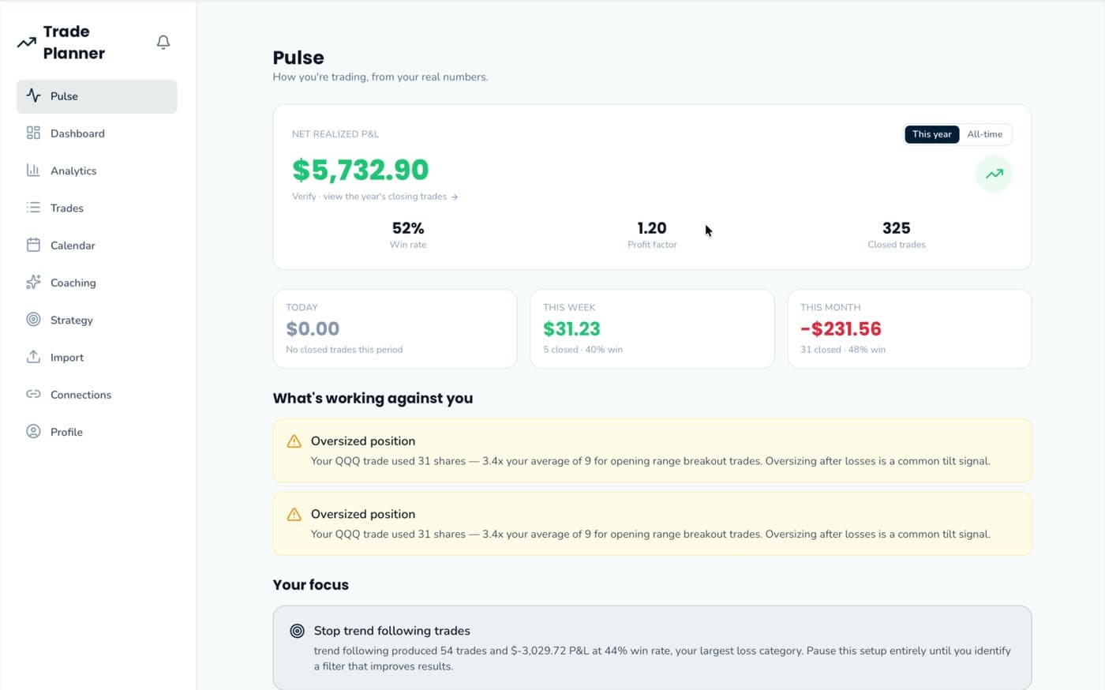Click the 325 closed trades value

[x=897, y=228]
